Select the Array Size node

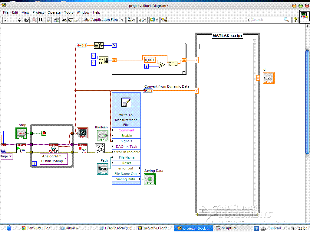[x=99, y=45]
